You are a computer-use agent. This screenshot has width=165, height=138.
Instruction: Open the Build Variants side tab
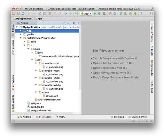(x=13, y=104)
